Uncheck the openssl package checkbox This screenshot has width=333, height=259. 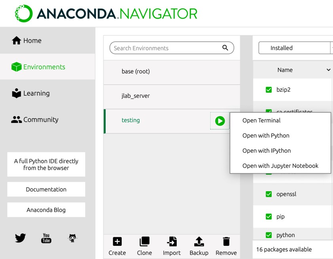(268, 194)
